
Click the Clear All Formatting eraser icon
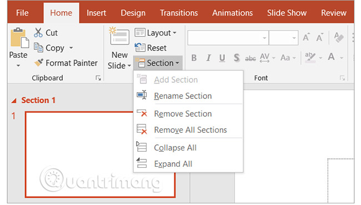pos(339,37)
